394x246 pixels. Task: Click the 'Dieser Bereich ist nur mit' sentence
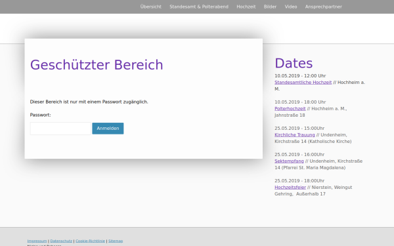[89, 102]
